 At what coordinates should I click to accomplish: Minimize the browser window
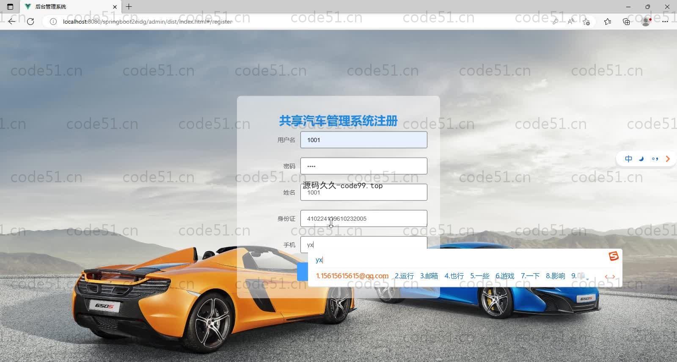click(x=628, y=7)
